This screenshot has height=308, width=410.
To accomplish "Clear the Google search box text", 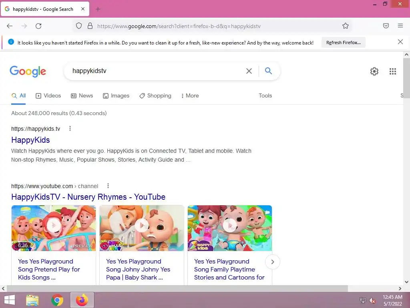I will [x=249, y=71].
